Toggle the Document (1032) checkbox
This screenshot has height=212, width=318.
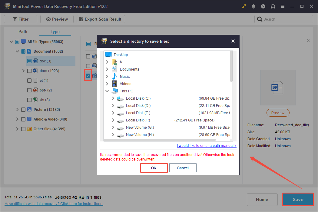point(23,51)
